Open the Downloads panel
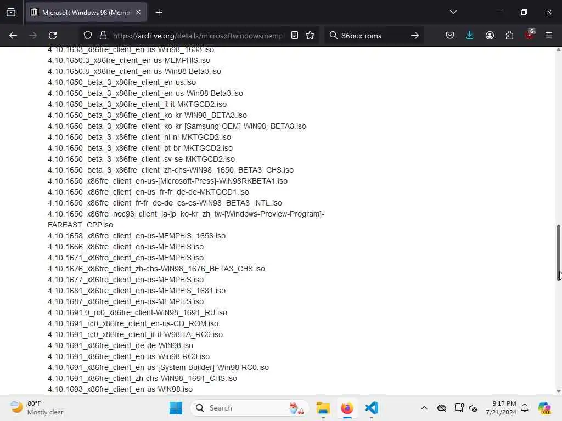The height and width of the screenshot is (421, 562). pyautogui.click(x=470, y=36)
